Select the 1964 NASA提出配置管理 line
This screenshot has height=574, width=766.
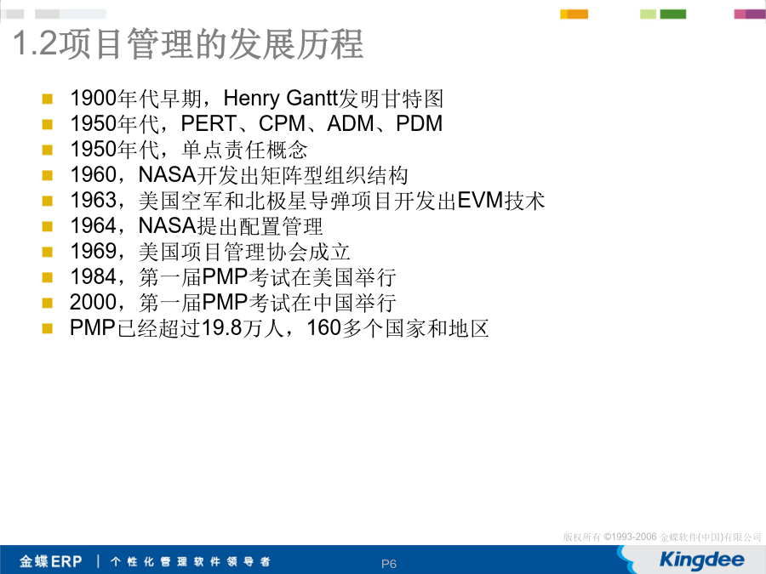tap(197, 226)
